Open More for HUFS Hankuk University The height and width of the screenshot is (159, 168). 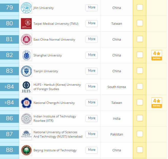tap(92, 87)
